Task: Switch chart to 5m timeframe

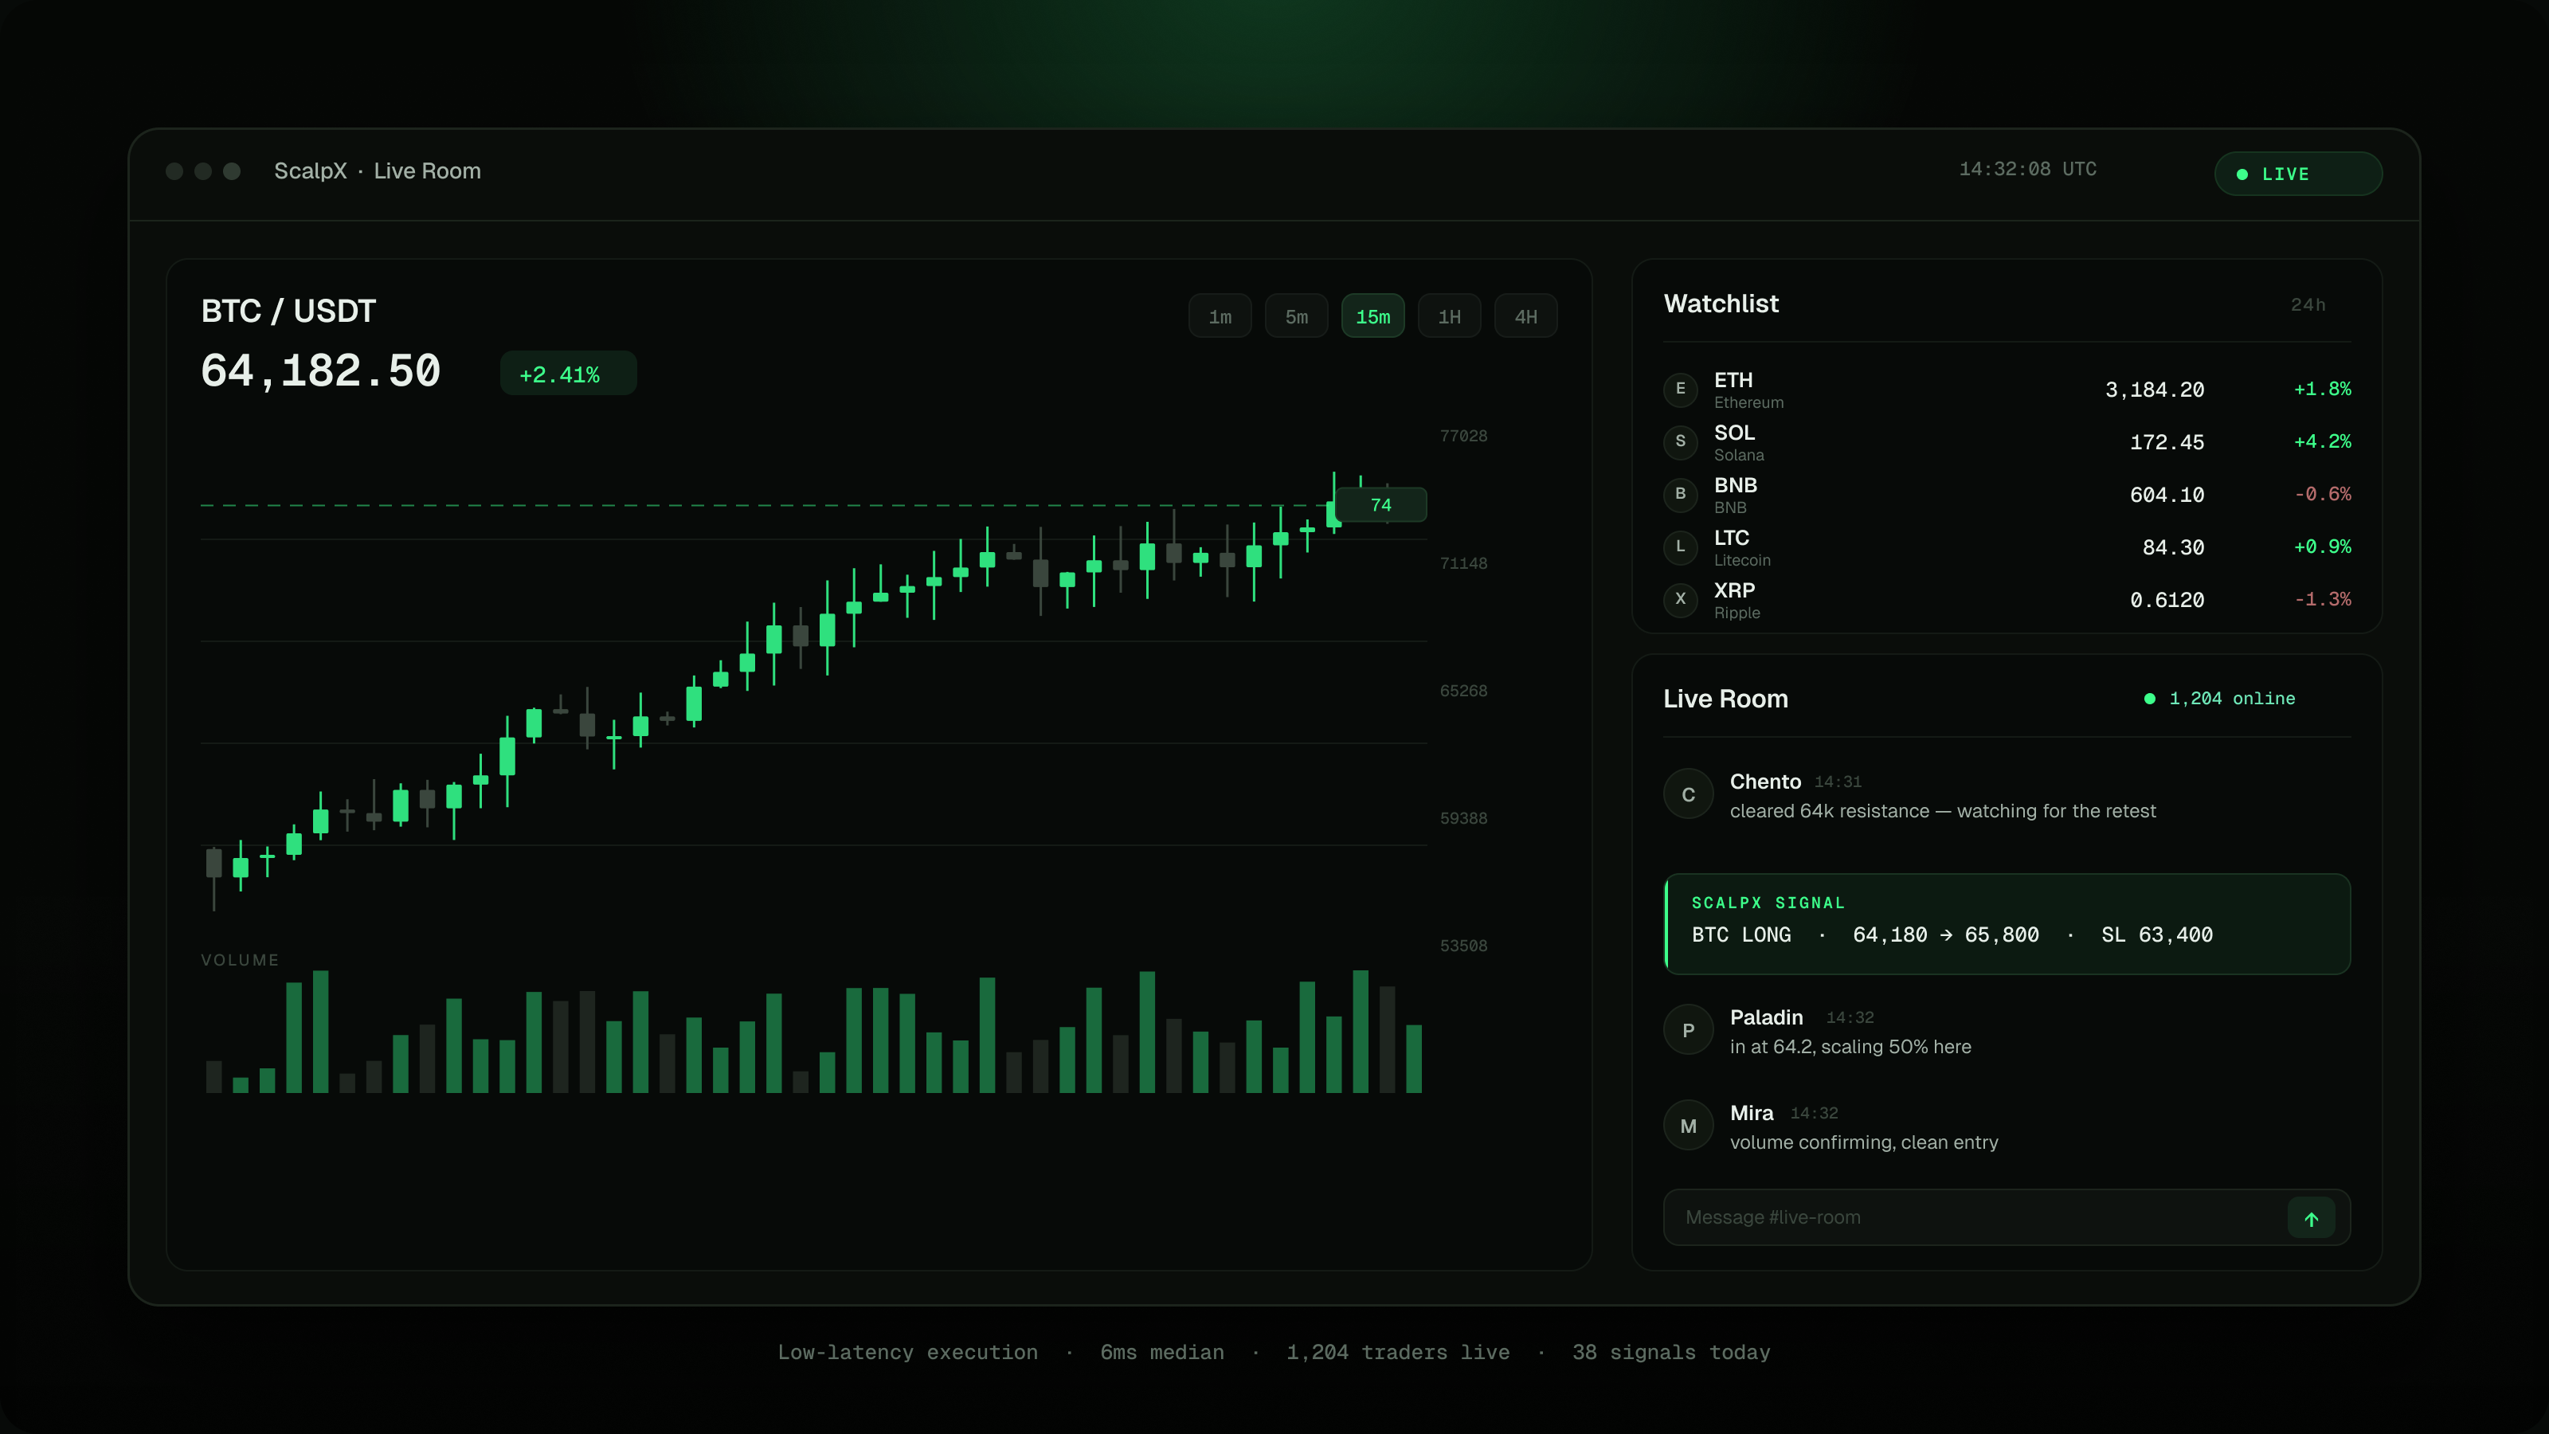Action: click(1296, 317)
